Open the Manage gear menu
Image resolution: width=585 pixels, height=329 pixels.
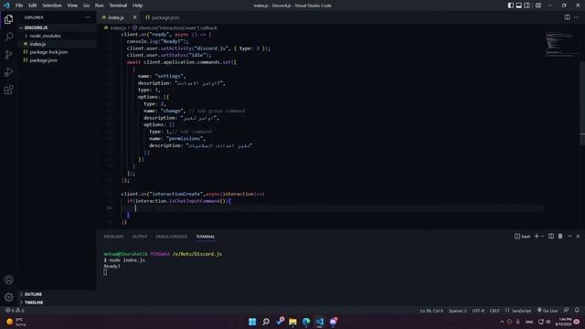point(8,297)
